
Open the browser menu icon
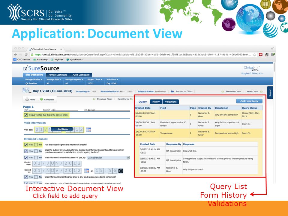pyautogui.click(x=273, y=54)
